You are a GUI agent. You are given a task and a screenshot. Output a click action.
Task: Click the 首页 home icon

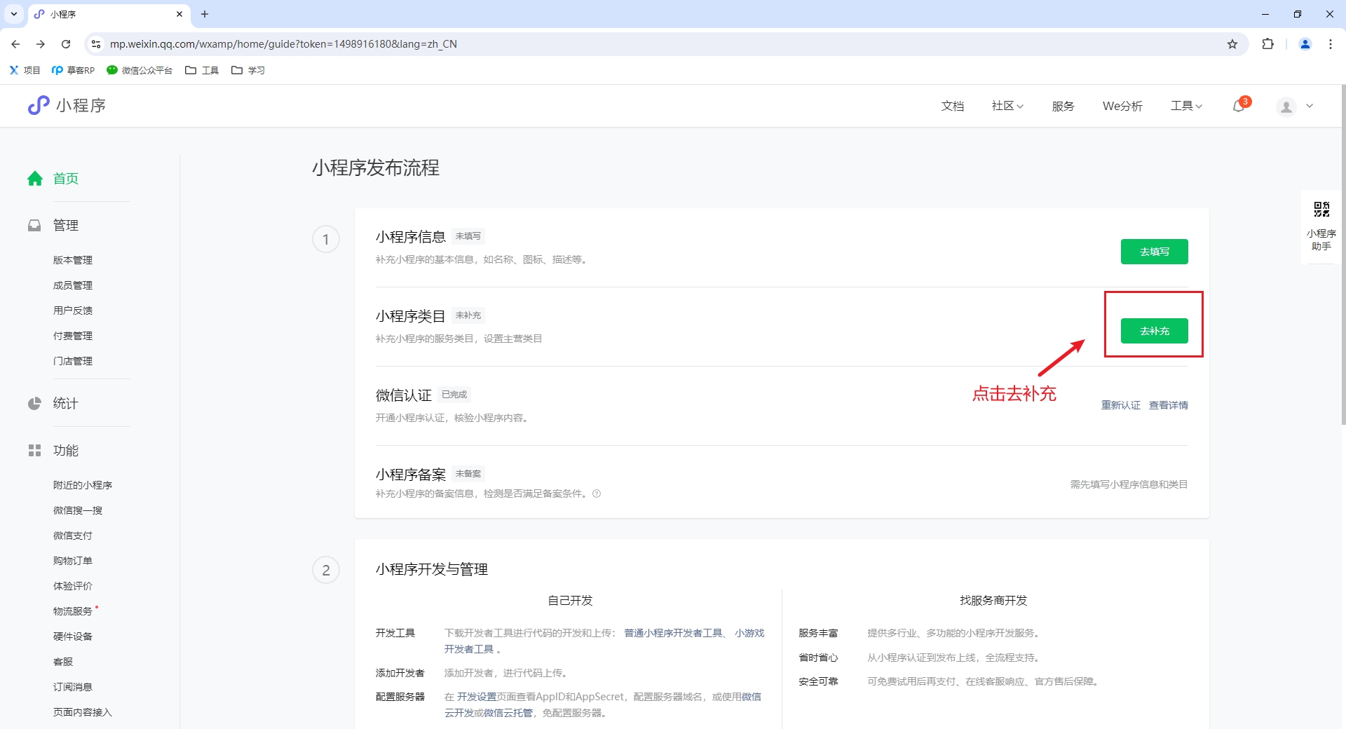(x=35, y=178)
